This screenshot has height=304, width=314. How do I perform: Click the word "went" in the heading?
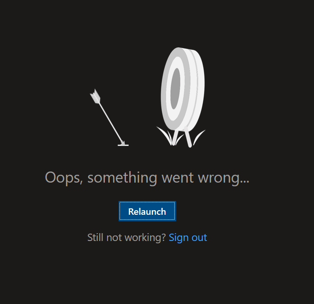pos(177,178)
